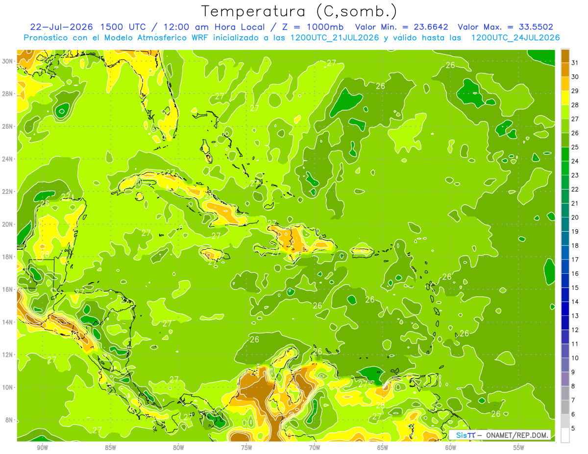Click the 10N latitude axis label
Viewport: 588px width, 454px height.
(8, 387)
